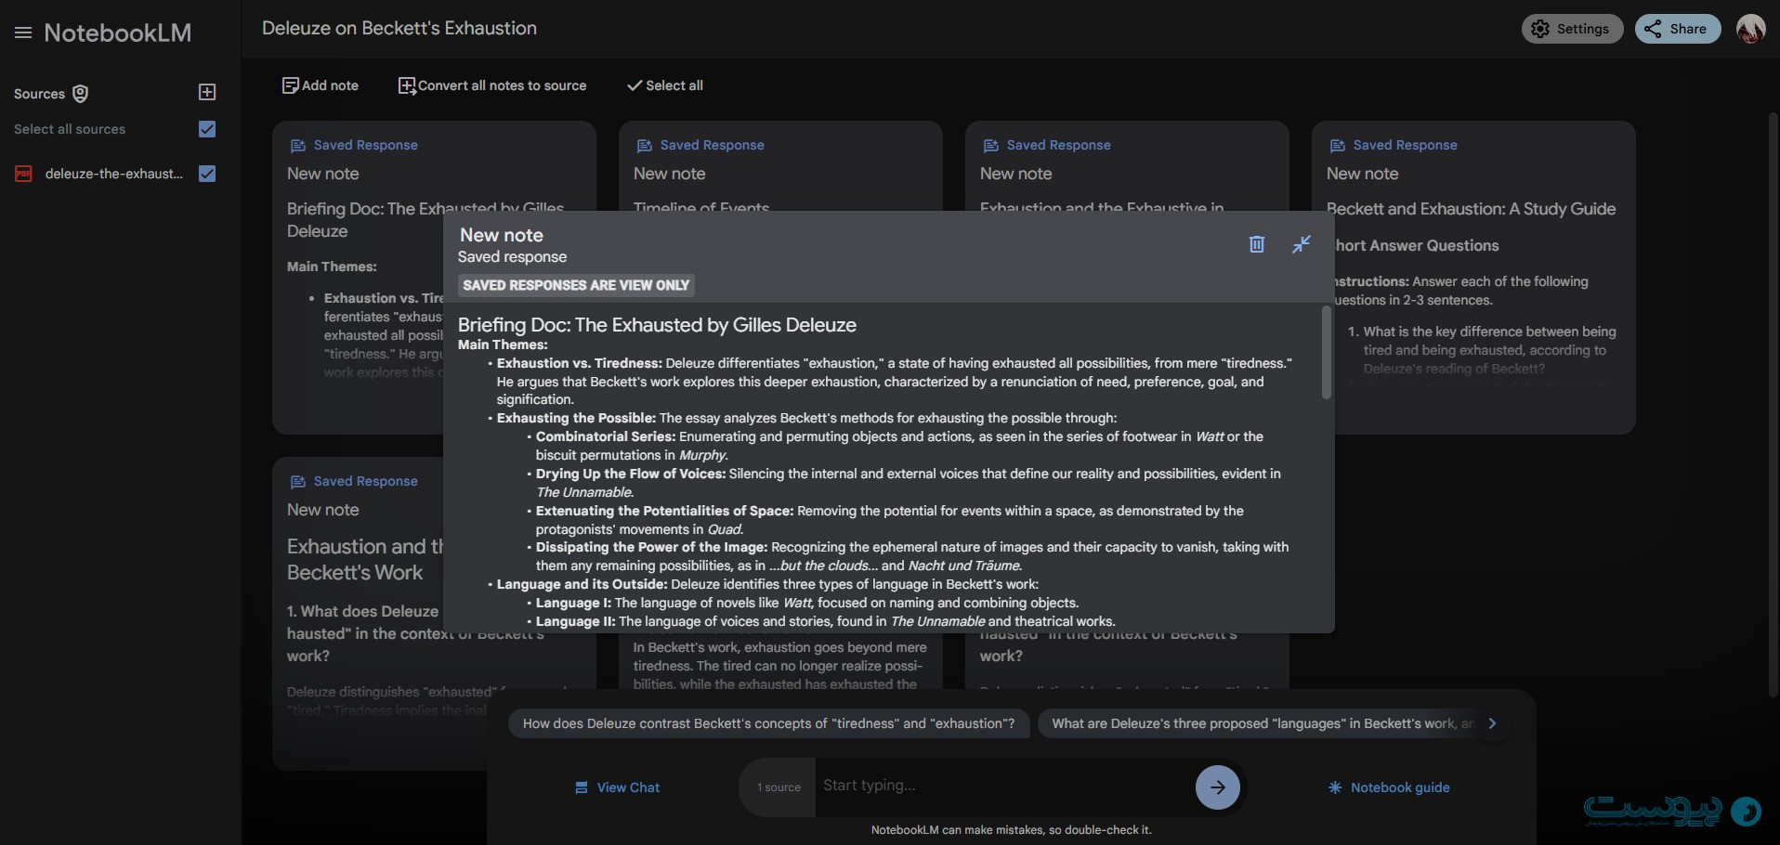Open the deleuze-the-exhaust PDF source

[x=113, y=174]
